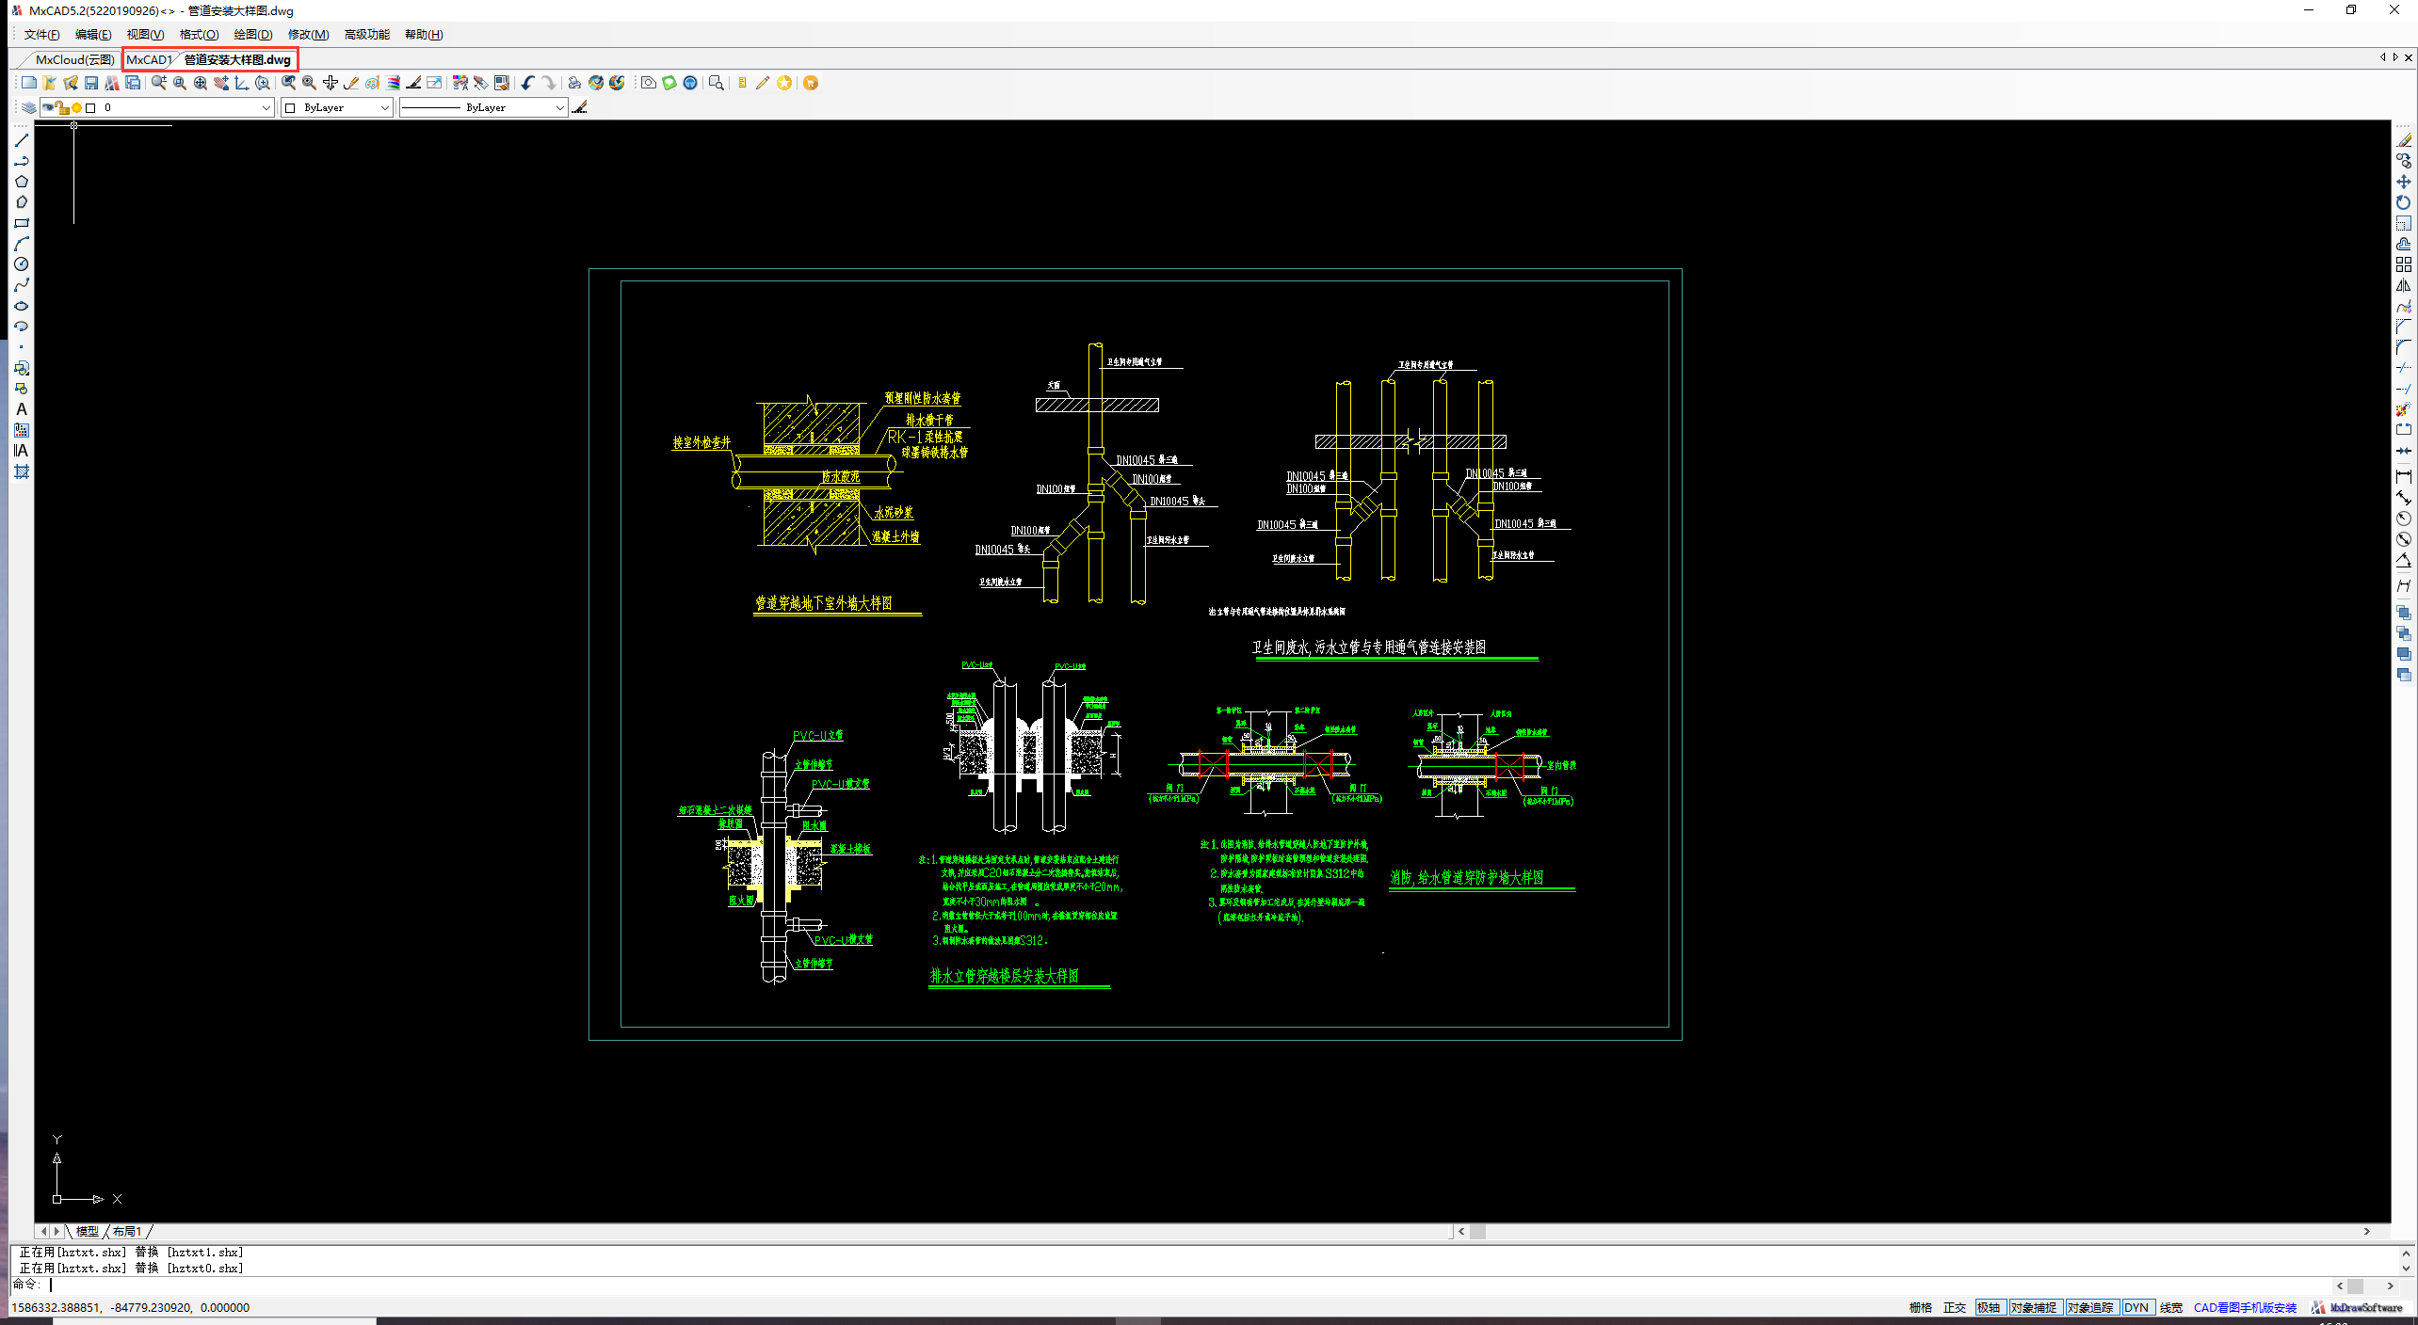Screen dimensions: 2418x1325
Task: Click the Explode tool in right toolbar
Action: [x=2404, y=409]
